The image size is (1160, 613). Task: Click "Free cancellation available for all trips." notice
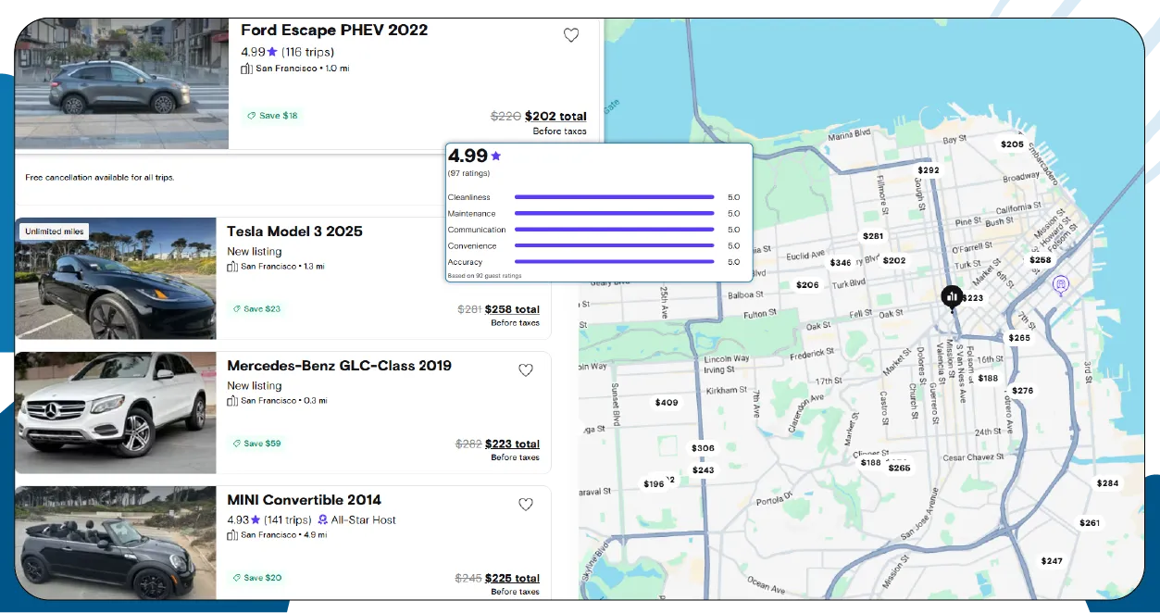click(100, 177)
